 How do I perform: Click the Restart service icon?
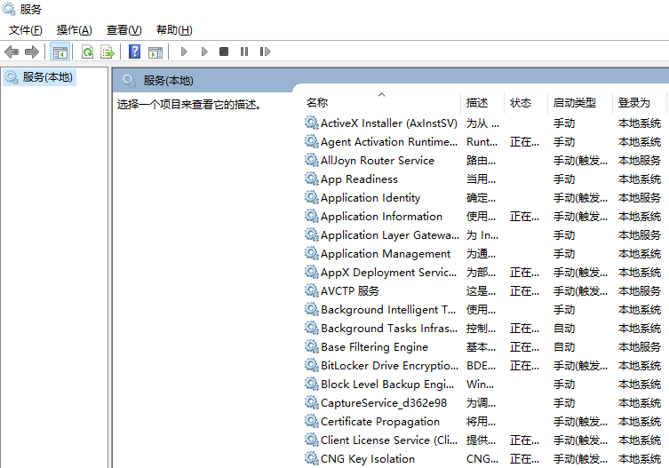pos(265,52)
